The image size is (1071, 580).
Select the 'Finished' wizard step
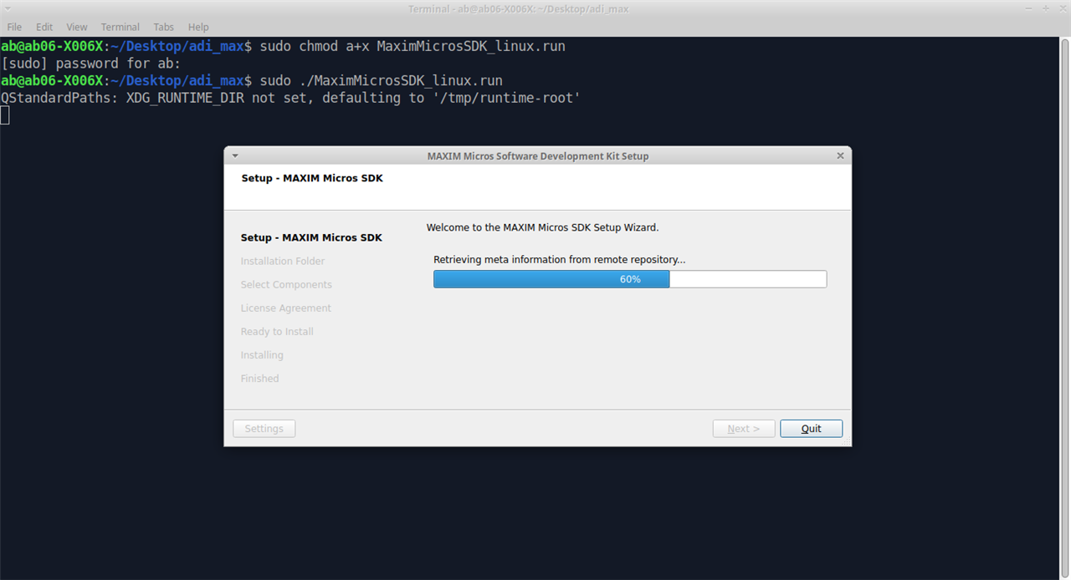tap(260, 379)
